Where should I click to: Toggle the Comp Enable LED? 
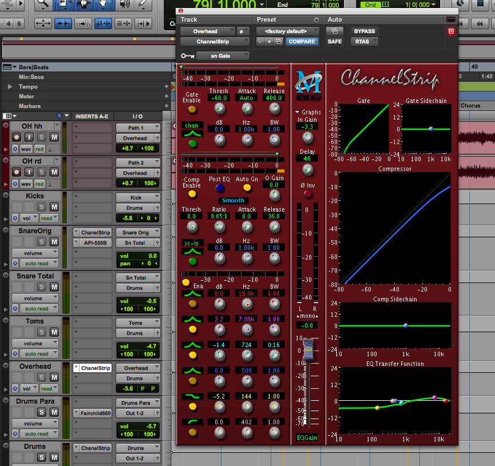point(192,194)
